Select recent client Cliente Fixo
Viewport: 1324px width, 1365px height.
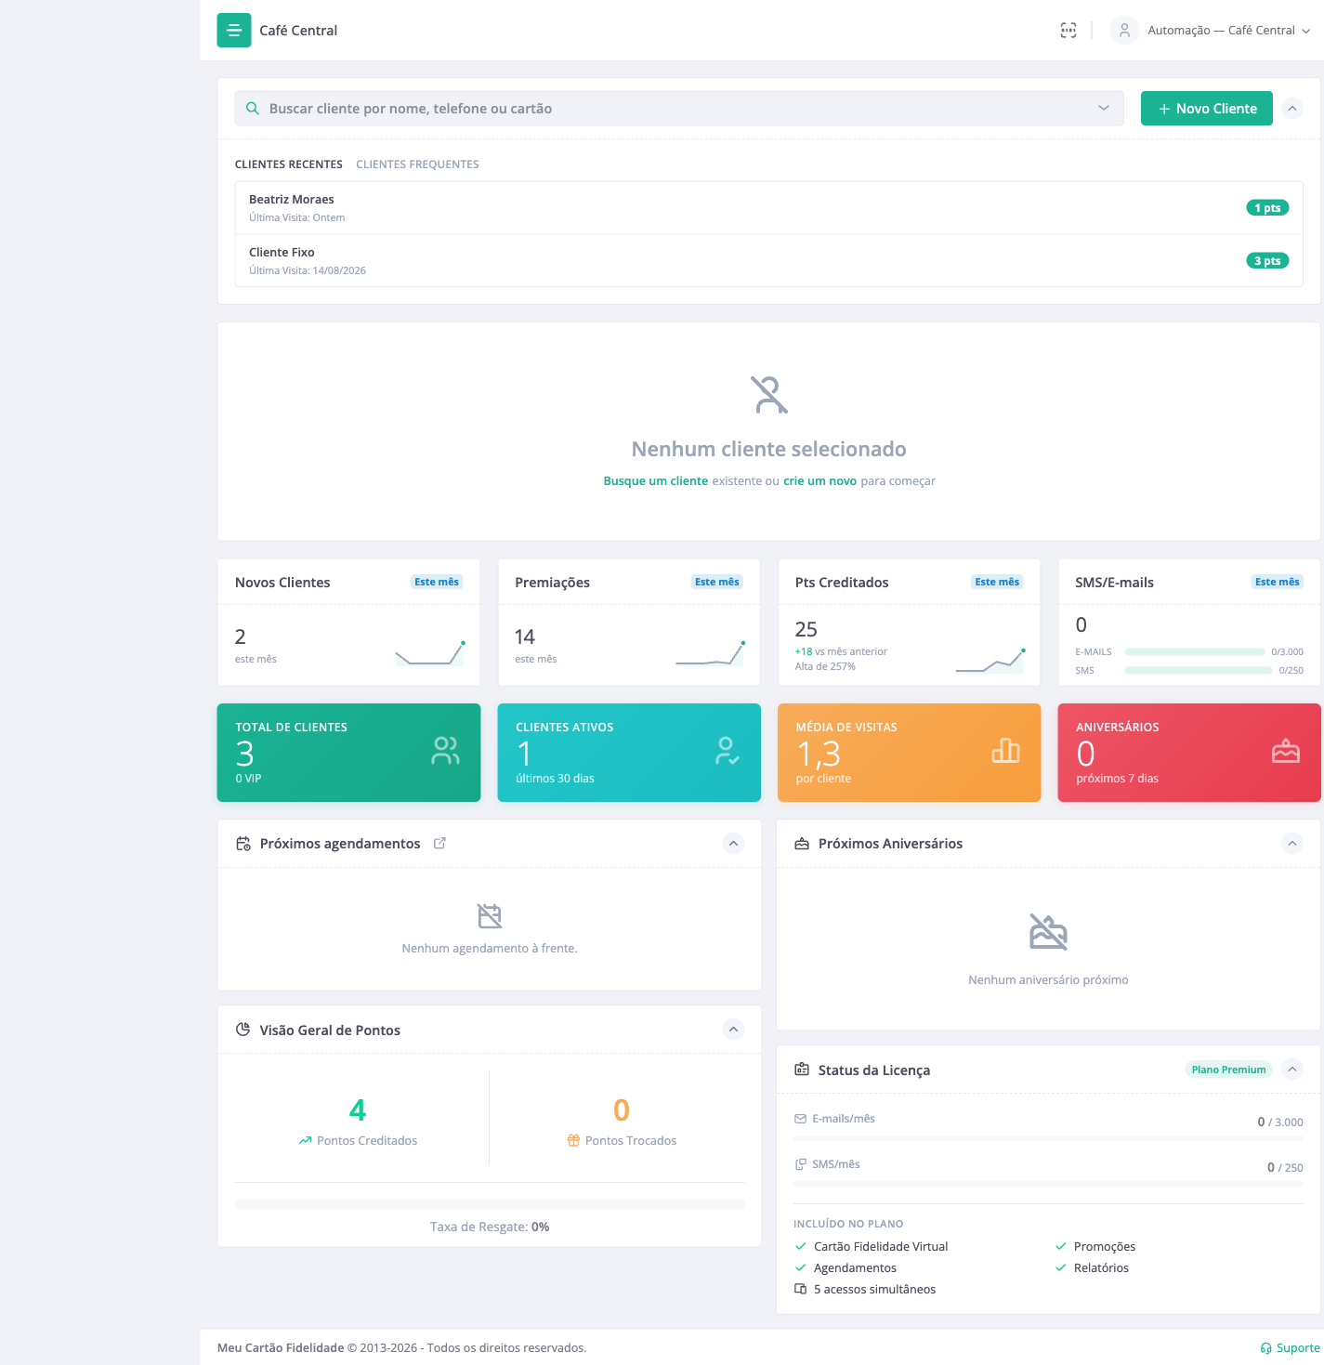[769, 261]
